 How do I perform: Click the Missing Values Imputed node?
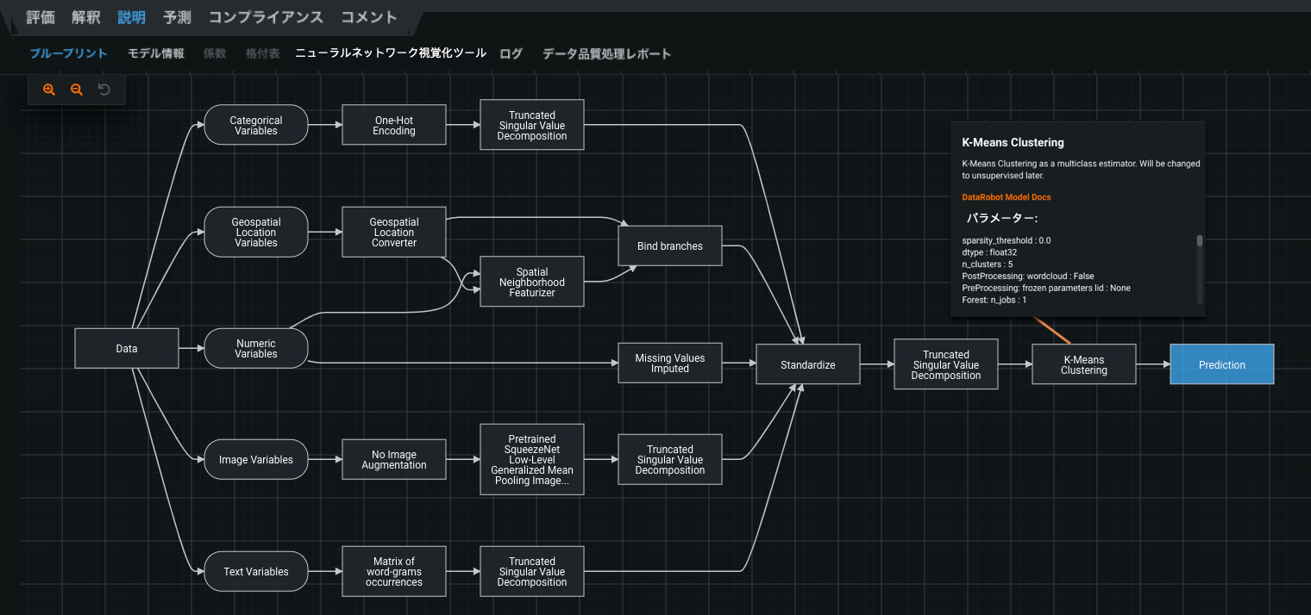click(669, 363)
